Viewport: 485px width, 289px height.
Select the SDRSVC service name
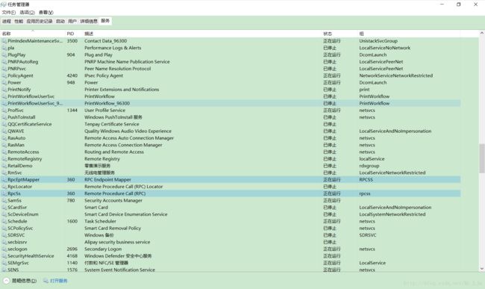[x=16, y=235]
